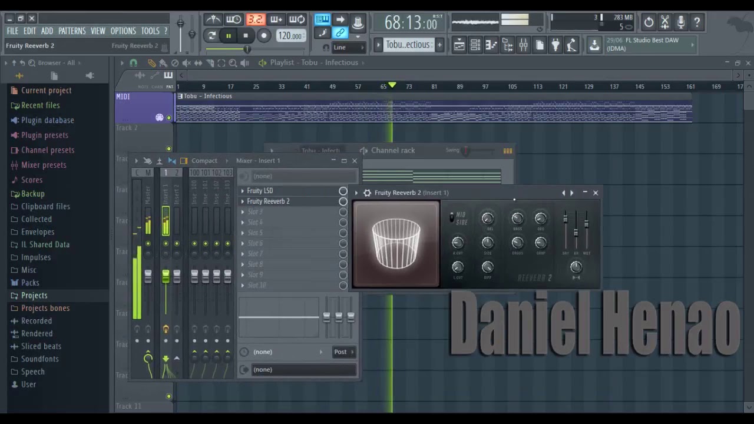Select the Playback speaker tool in Playlist
The width and height of the screenshot is (754, 424).
click(244, 63)
